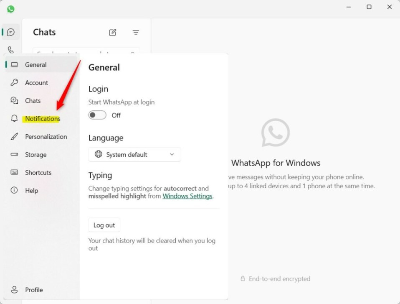The height and width of the screenshot is (304, 400).
Task: Minimize the WhatsApp window
Action: coord(349,7)
